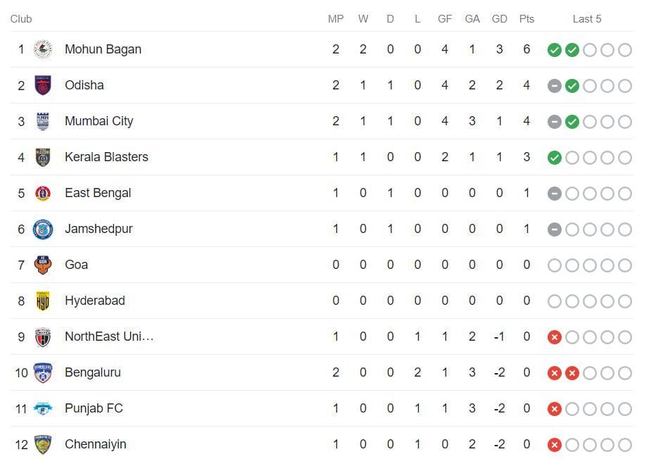This screenshot has height=459, width=656.
Task: Click the Jamshedpur club logo
Action: (44, 229)
